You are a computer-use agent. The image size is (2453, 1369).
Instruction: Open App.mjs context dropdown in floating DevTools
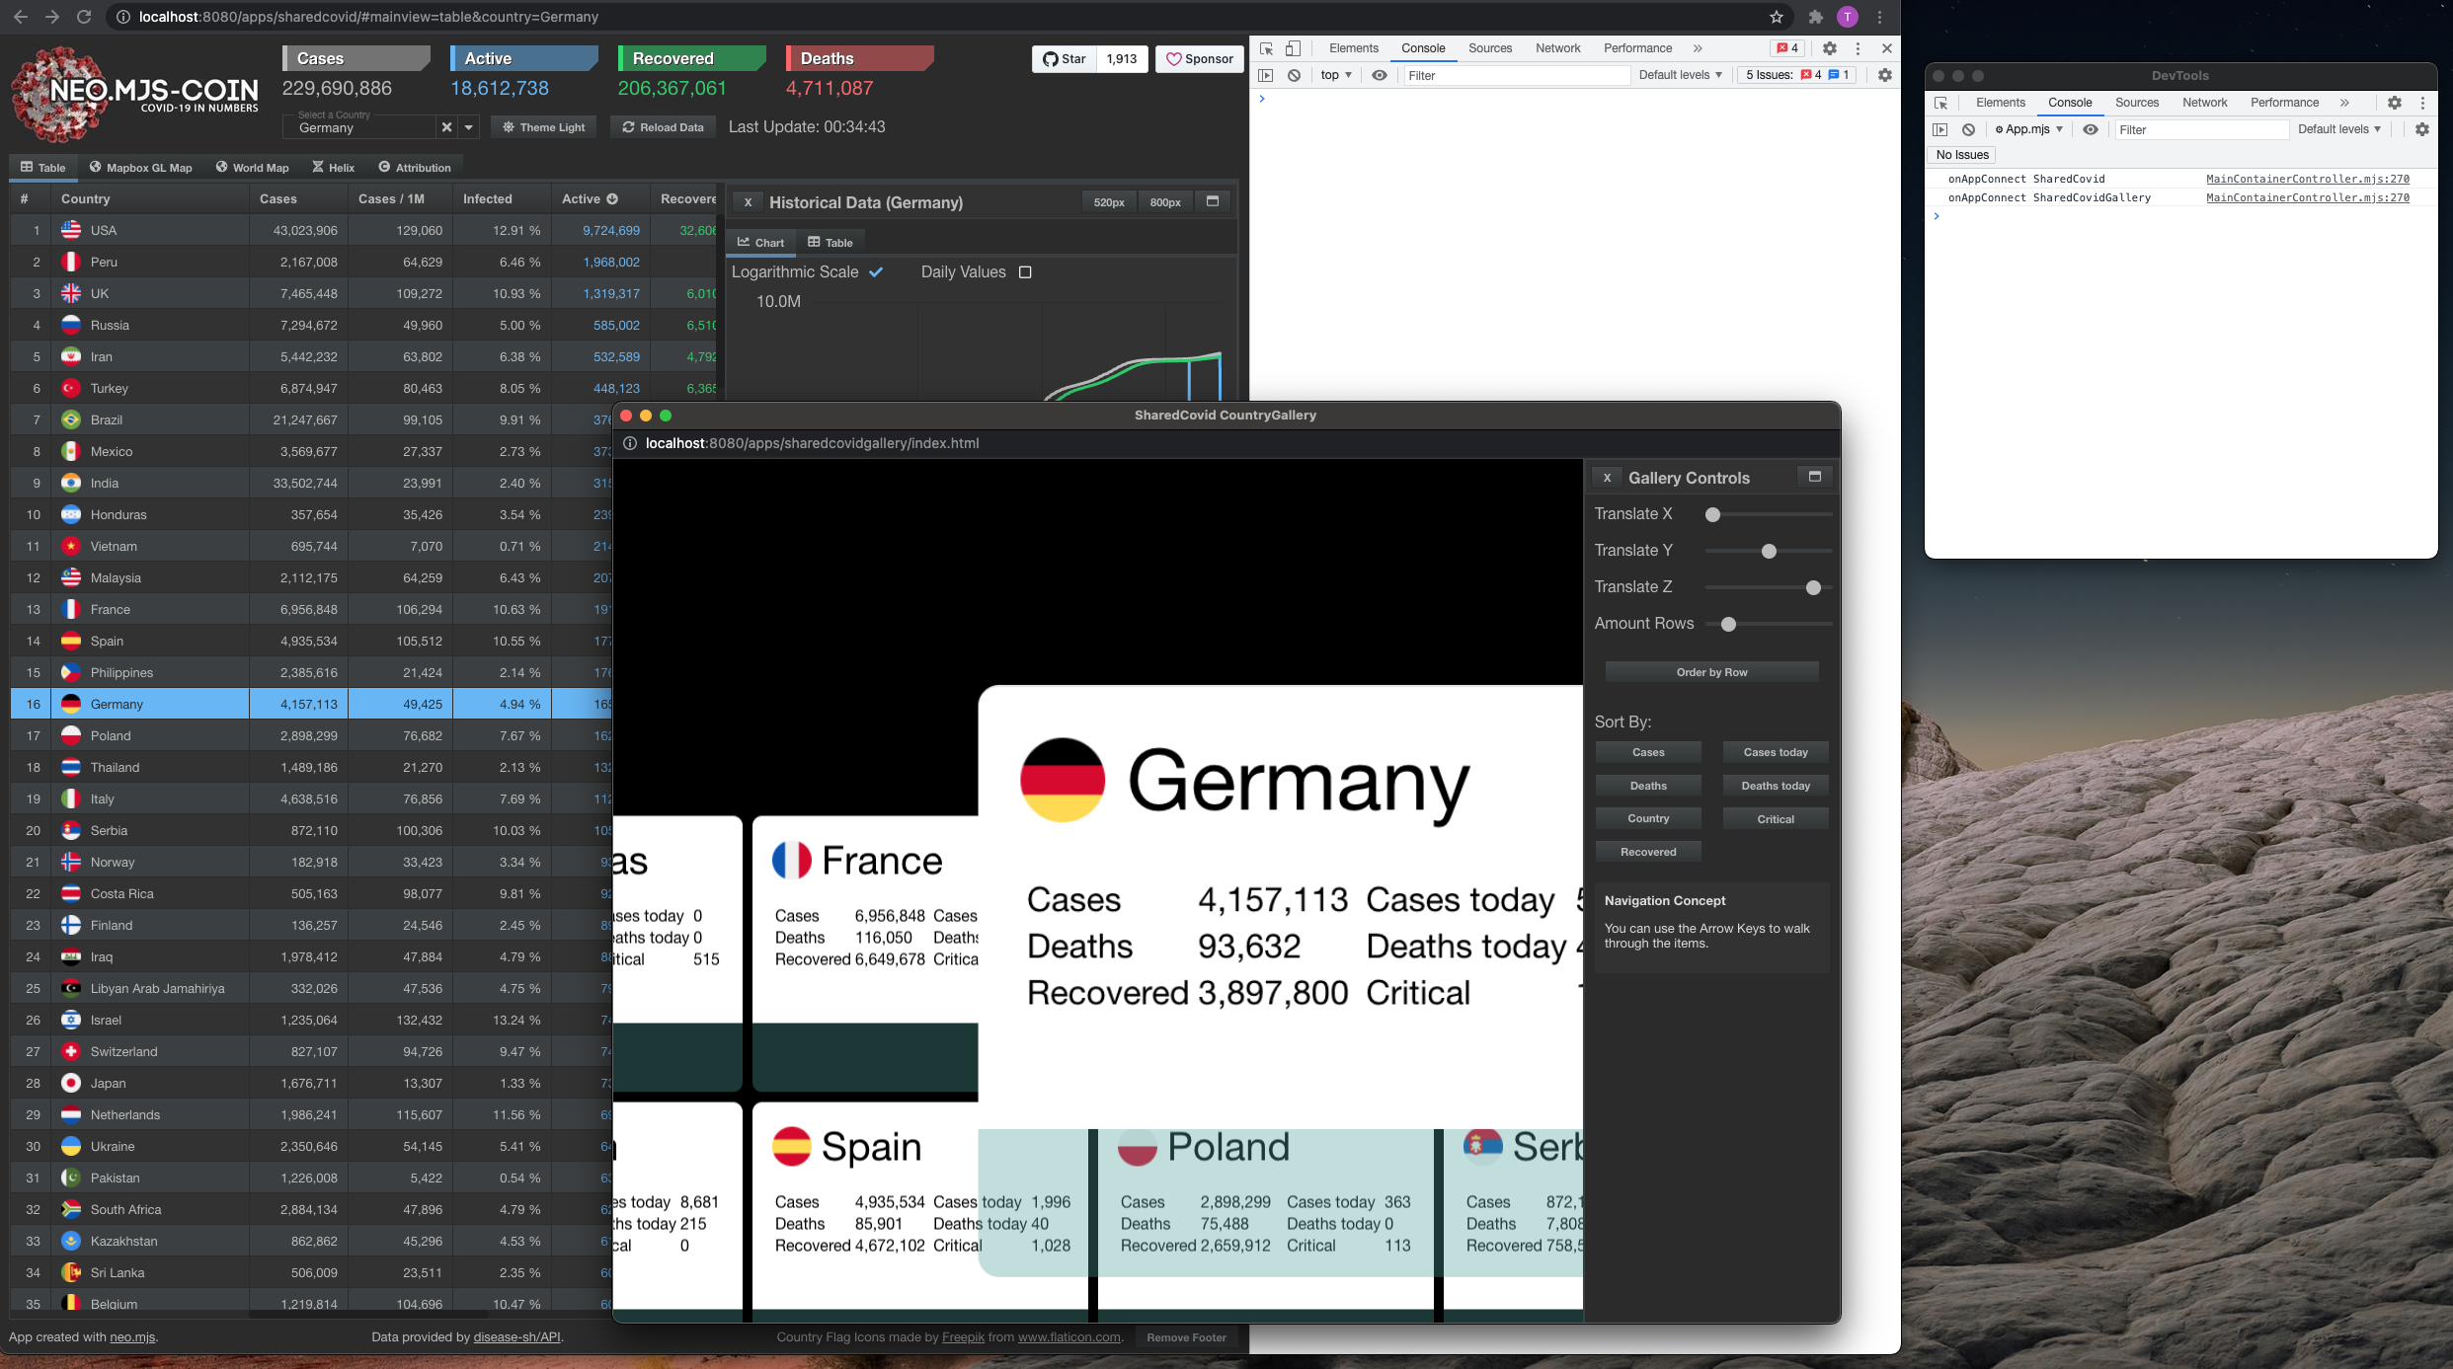2029,129
